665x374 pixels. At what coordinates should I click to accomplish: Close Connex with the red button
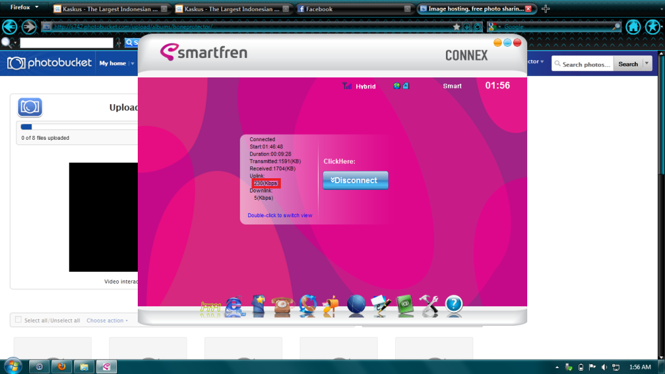[x=517, y=42]
